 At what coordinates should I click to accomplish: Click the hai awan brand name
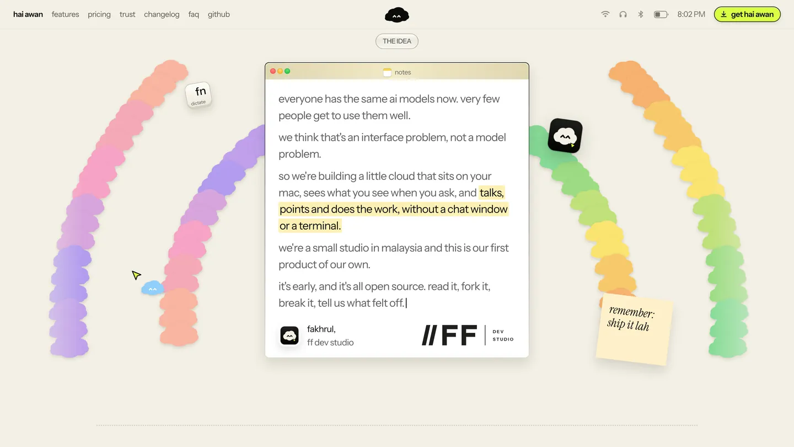tap(28, 14)
